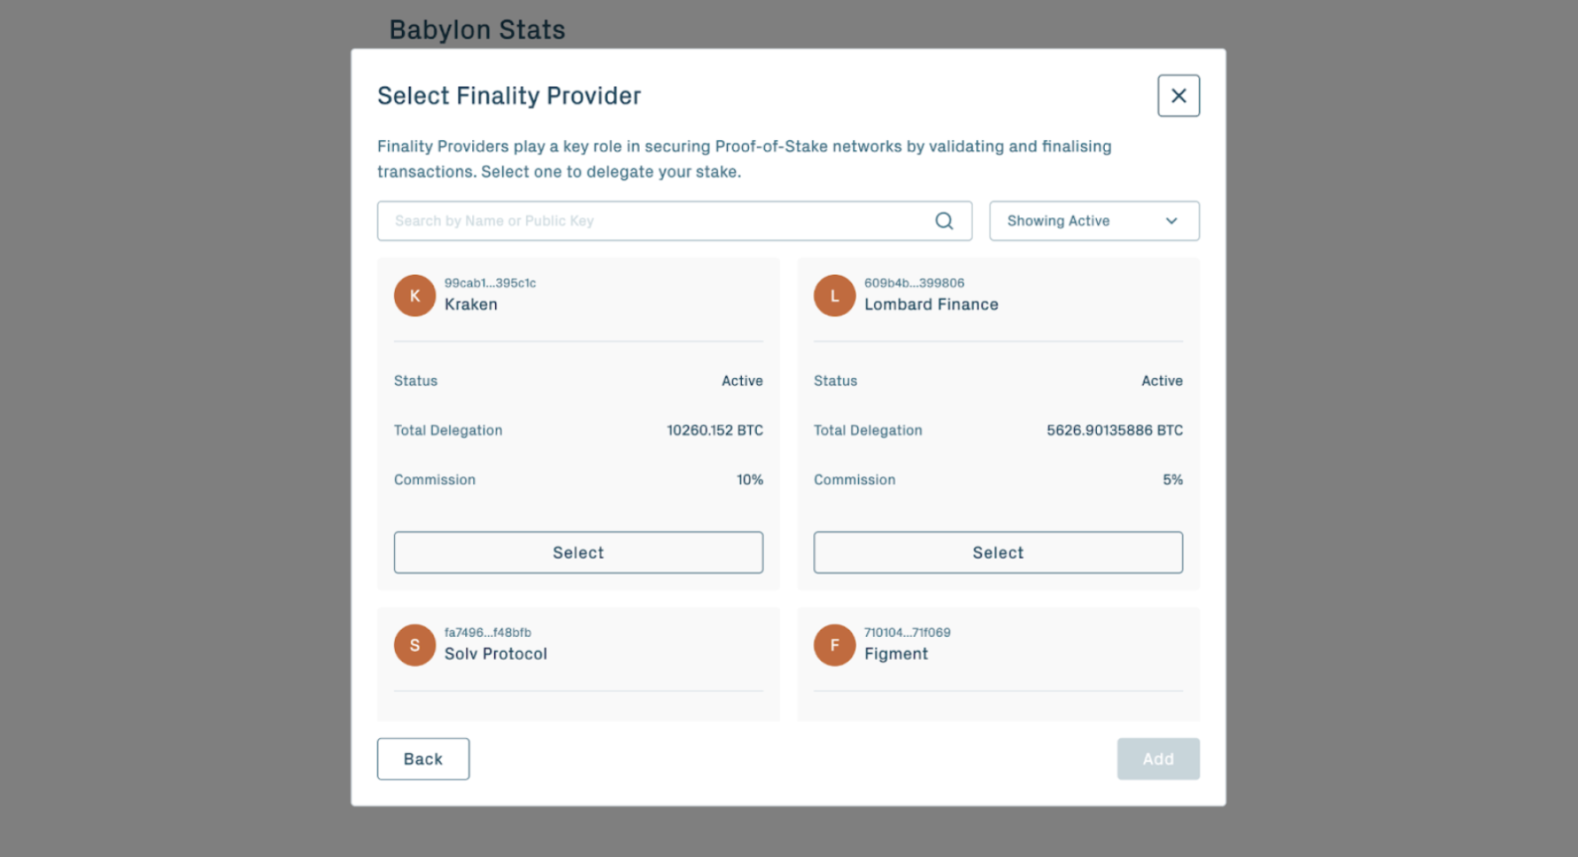The image size is (1578, 857).
Task: Click Kraken's public key 99cab1...395c1c
Action: coord(490,283)
